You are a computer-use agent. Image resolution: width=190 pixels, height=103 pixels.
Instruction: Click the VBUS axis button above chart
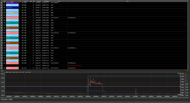coord(182,72)
